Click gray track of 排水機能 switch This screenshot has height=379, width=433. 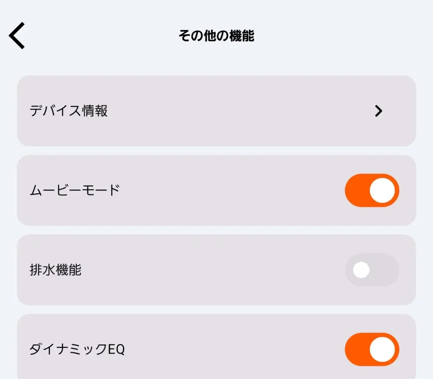[386, 270]
